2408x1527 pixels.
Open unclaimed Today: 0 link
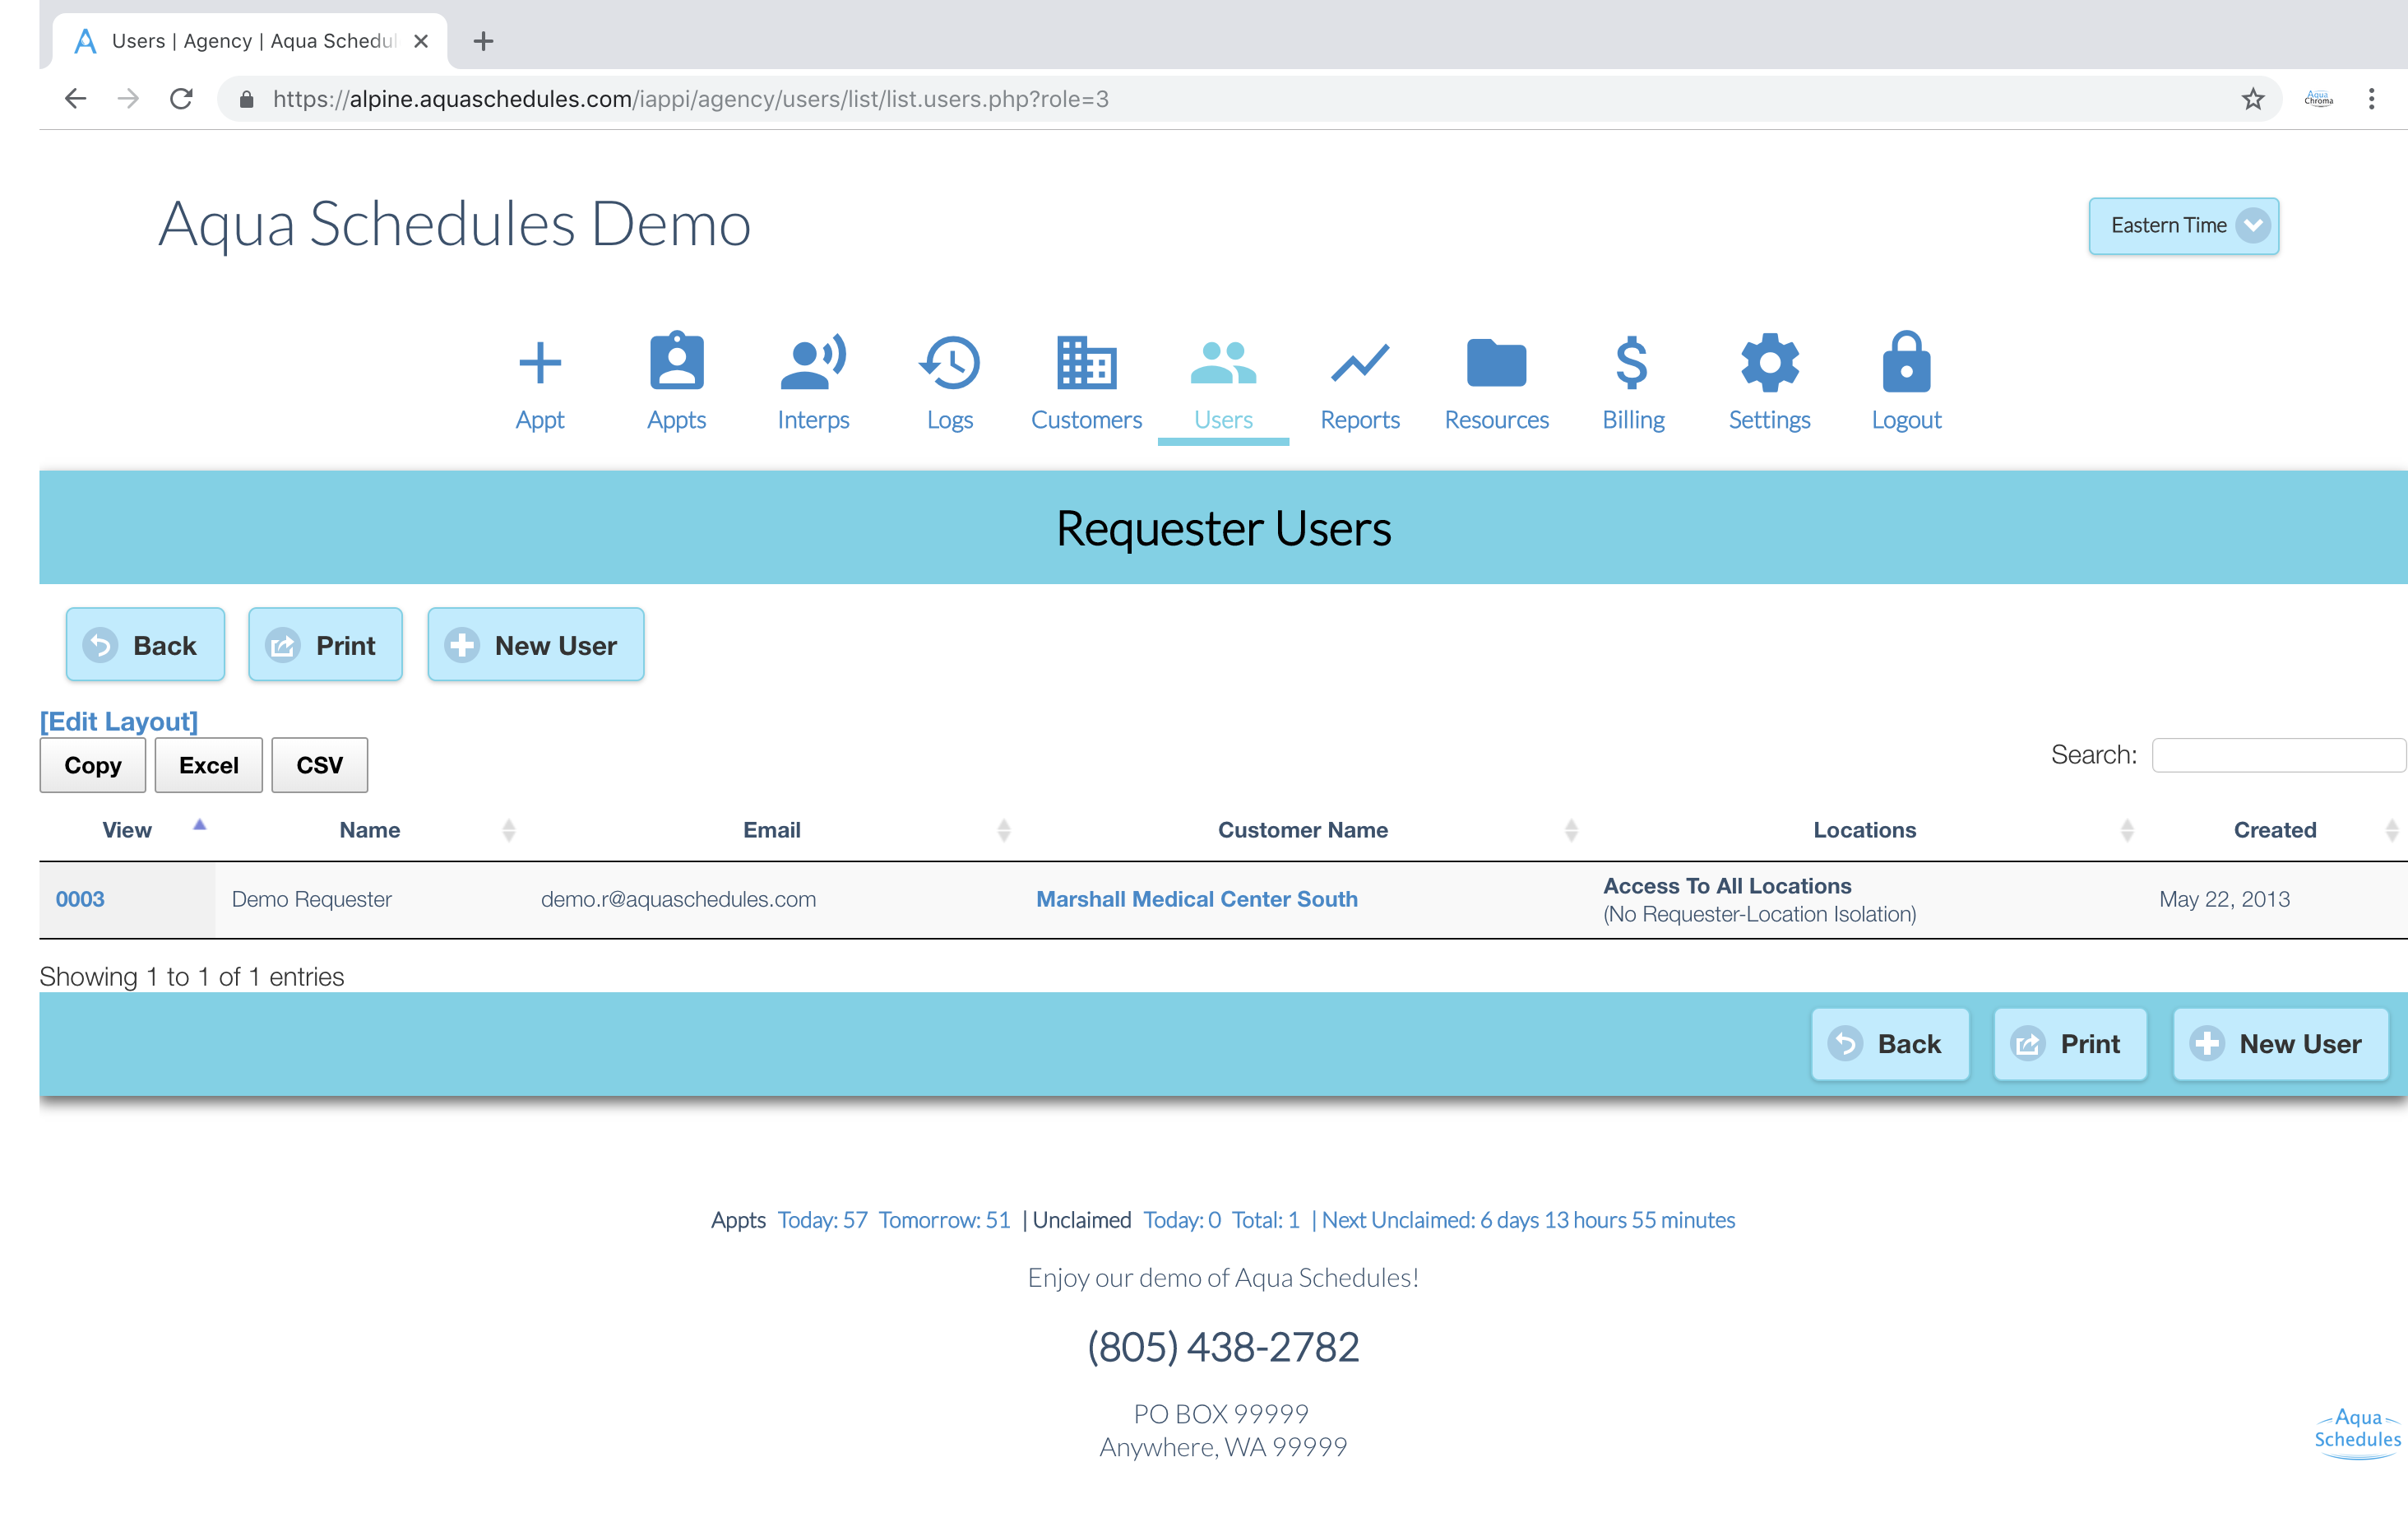1181,1220
